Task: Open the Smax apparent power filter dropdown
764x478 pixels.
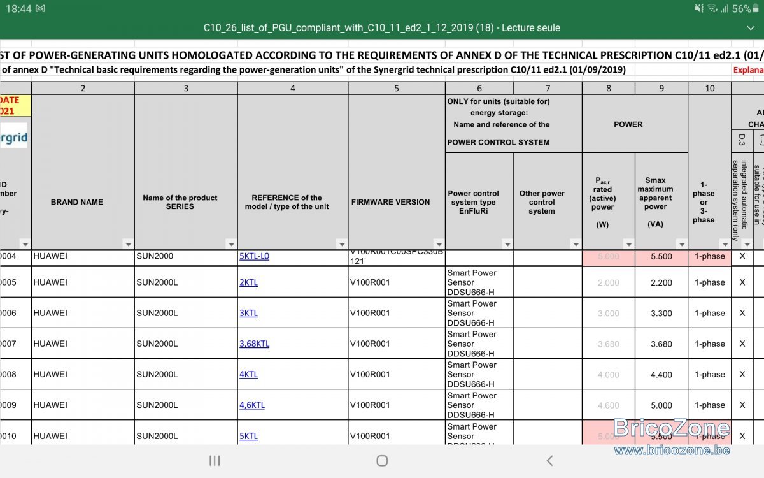Action: click(682, 244)
